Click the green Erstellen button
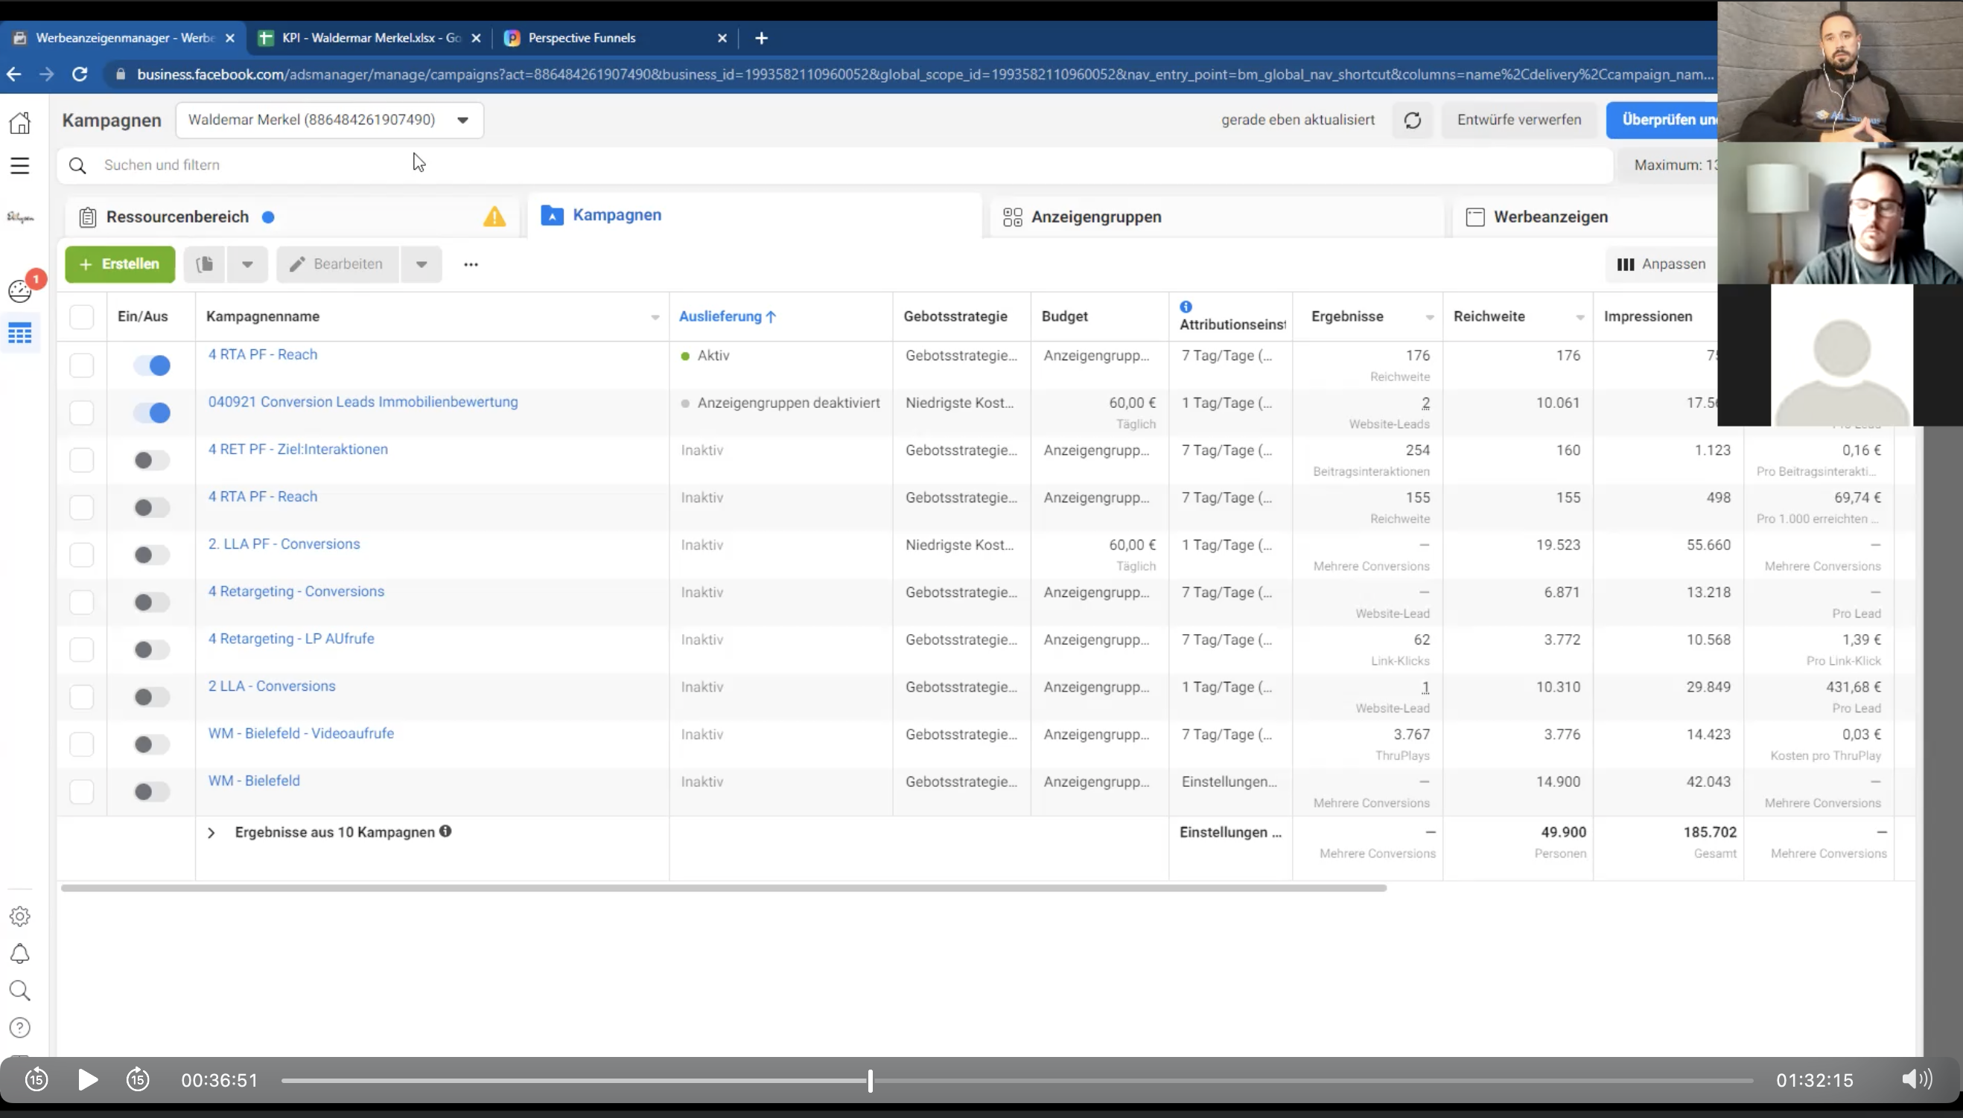The image size is (1963, 1118). [121, 264]
